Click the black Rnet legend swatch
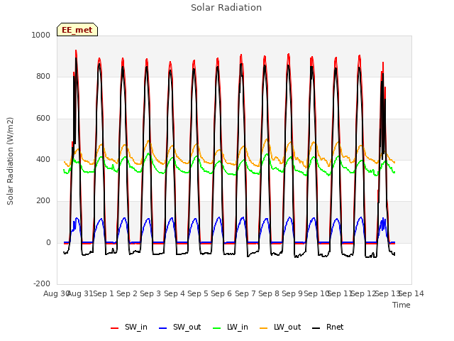The height and width of the screenshot is (341, 454). tap(316, 328)
